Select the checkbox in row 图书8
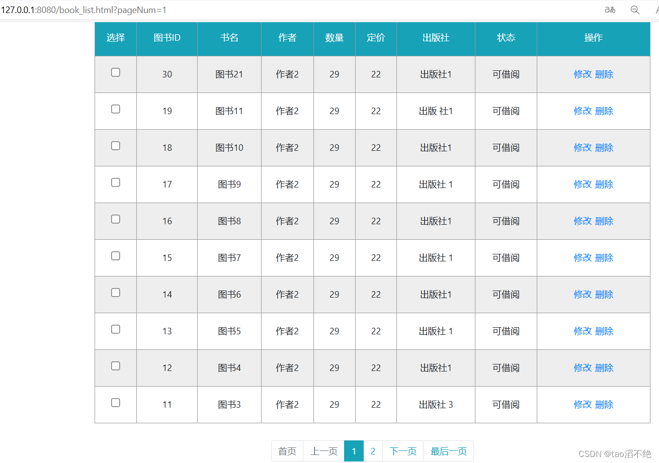 click(116, 219)
